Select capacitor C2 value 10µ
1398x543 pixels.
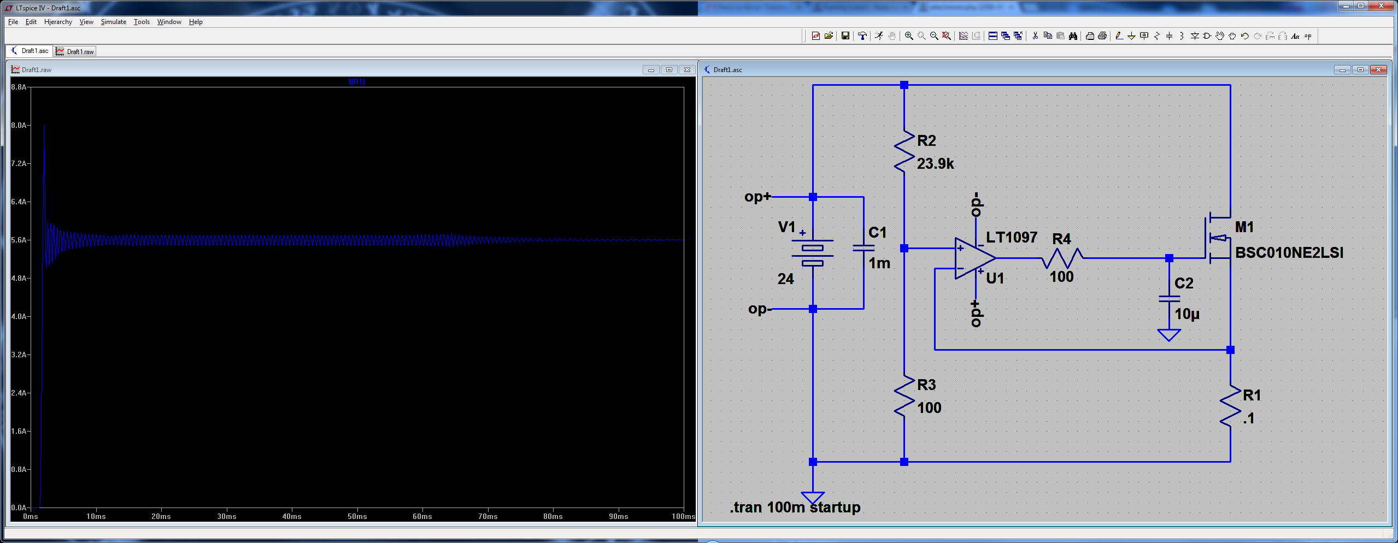pos(1187,314)
